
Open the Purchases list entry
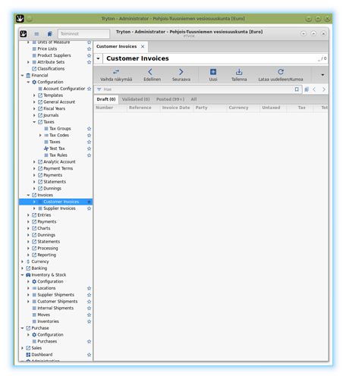click(x=47, y=341)
